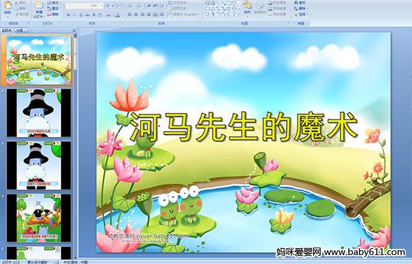The width and height of the screenshot is (412, 264).
Task: Switch to the Slides tab in left pane
Action: [x=7, y=30]
